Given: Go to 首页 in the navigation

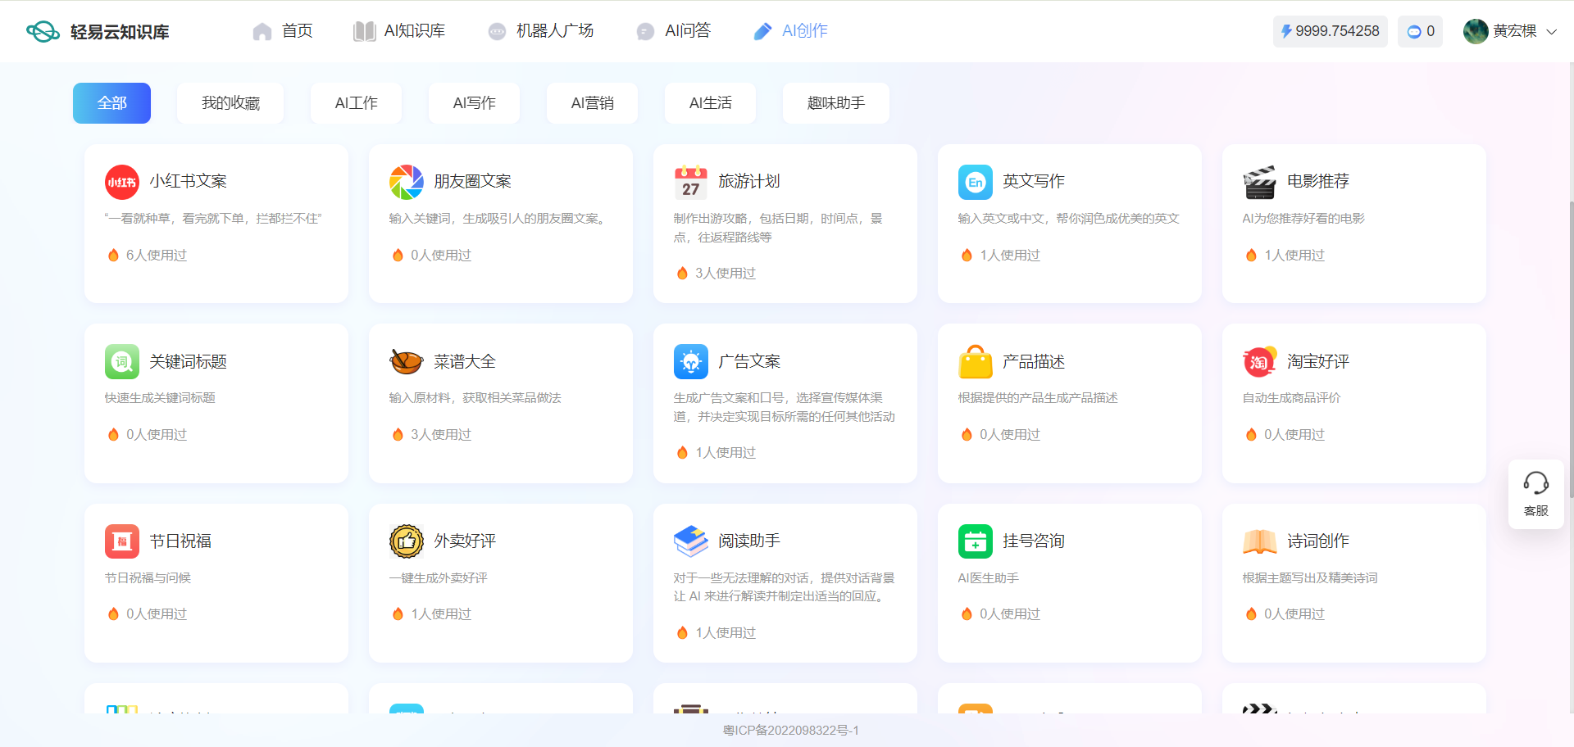Looking at the screenshot, I should coord(283,31).
